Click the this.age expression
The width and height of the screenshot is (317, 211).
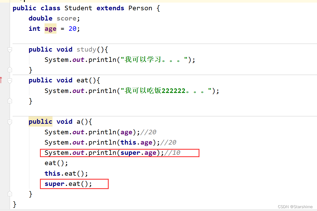pos(137,142)
